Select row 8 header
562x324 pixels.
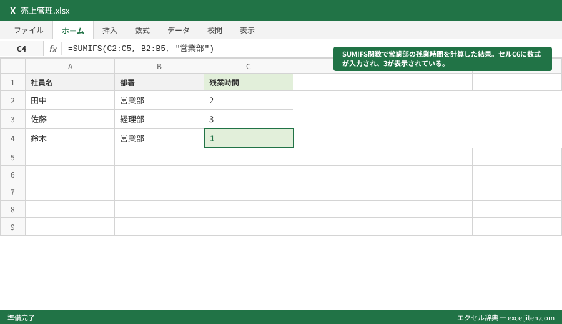[12, 209]
